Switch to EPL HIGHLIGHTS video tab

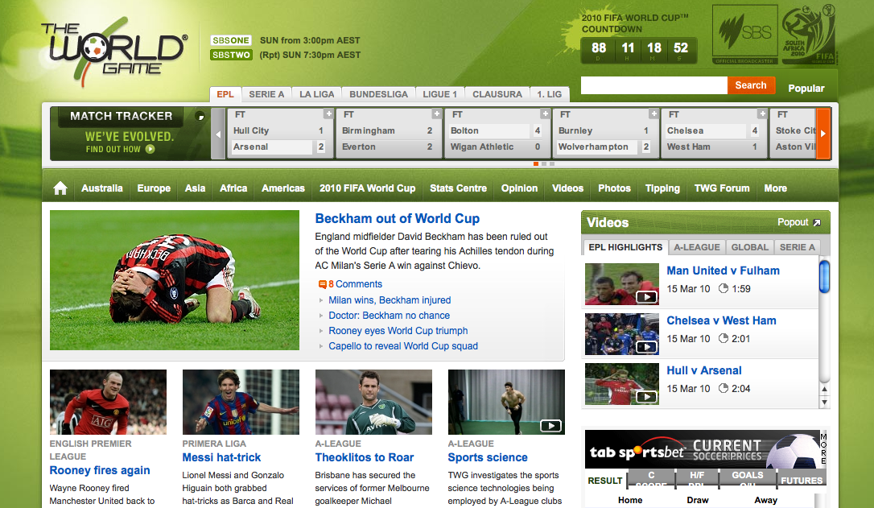point(625,247)
